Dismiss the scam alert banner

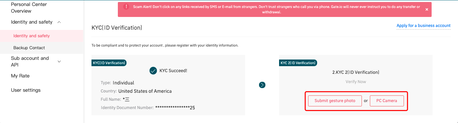pyautogui.click(x=427, y=10)
